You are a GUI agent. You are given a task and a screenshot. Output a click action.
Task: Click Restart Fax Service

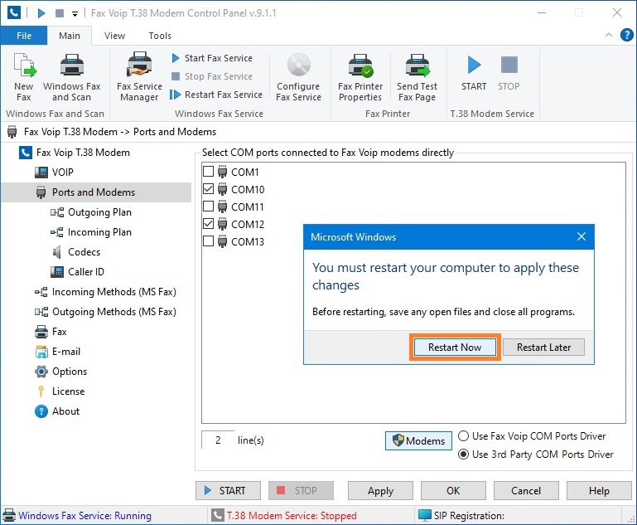(x=216, y=95)
